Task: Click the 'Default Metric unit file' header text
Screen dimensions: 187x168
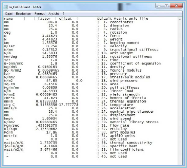Action: pyautogui.click(x=123, y=19)
